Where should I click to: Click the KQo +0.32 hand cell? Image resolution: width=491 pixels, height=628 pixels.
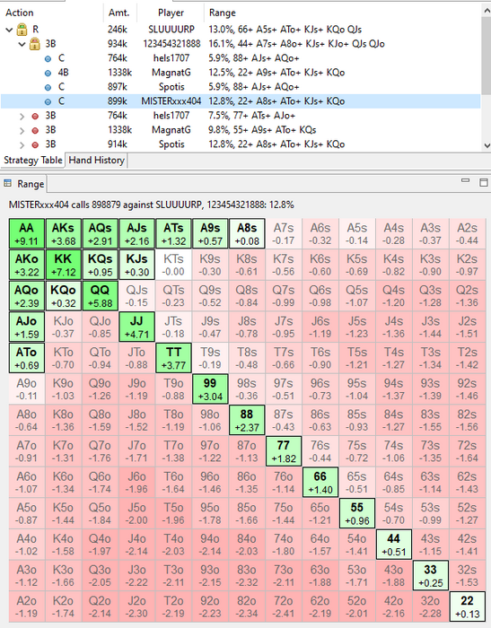coord(64,295)
